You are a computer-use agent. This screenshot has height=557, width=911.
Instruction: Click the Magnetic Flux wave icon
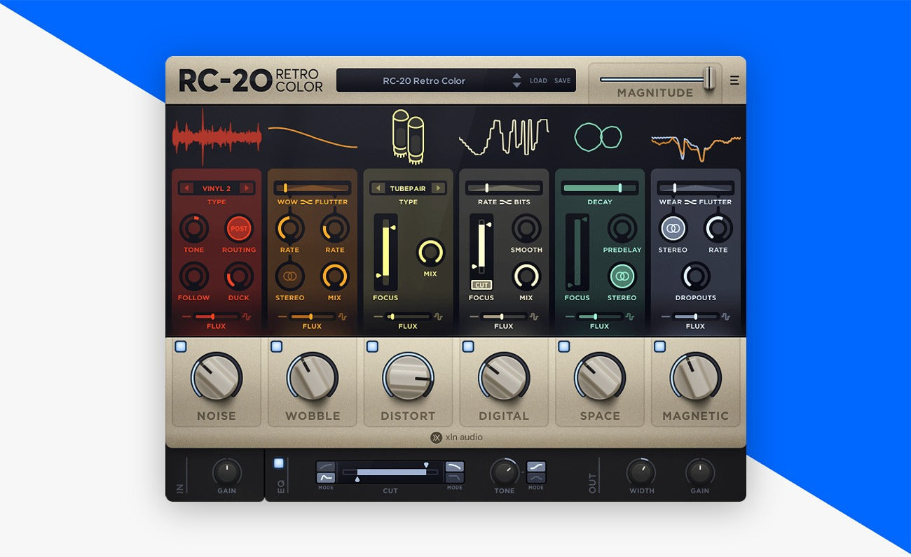[725, 316]
